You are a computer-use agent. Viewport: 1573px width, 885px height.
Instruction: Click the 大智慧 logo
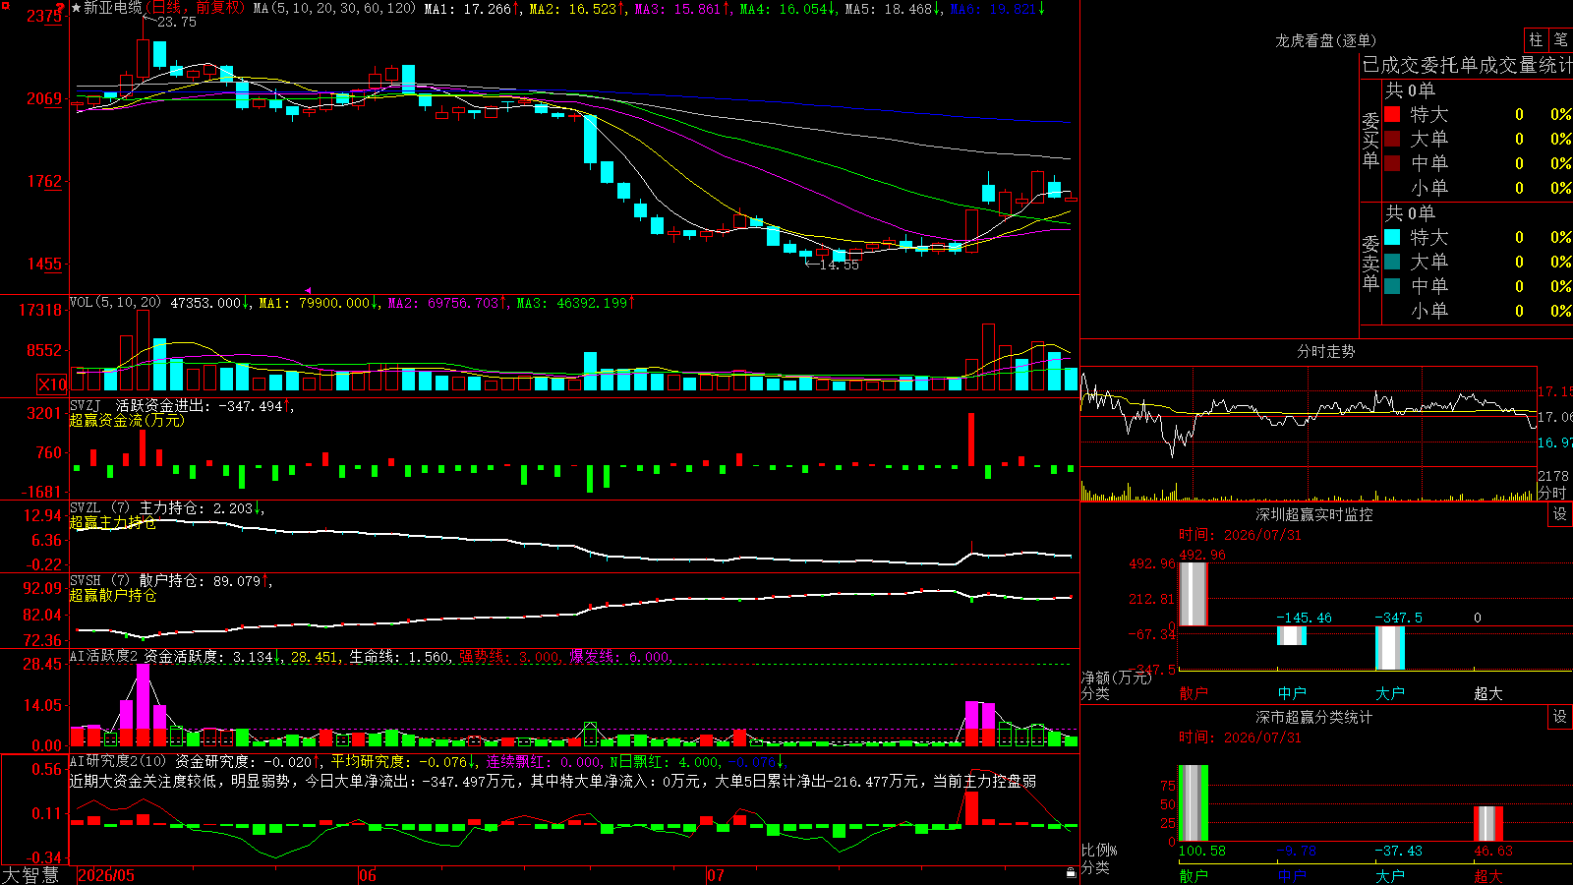(30, 875)
